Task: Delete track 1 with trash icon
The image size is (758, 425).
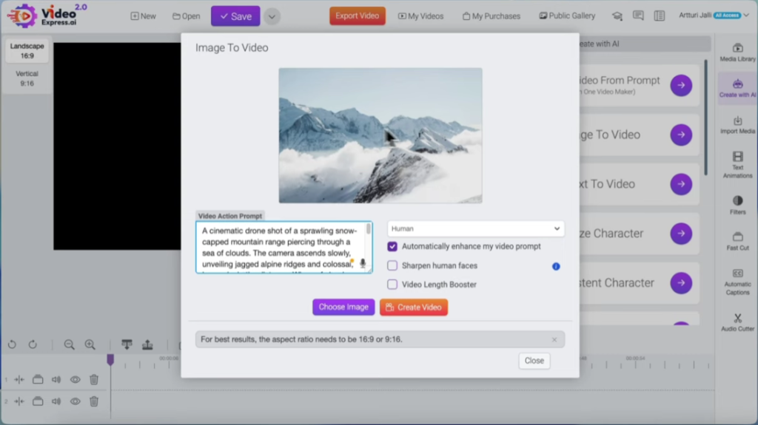Action: pyautogui.click(x=94, y=380)
